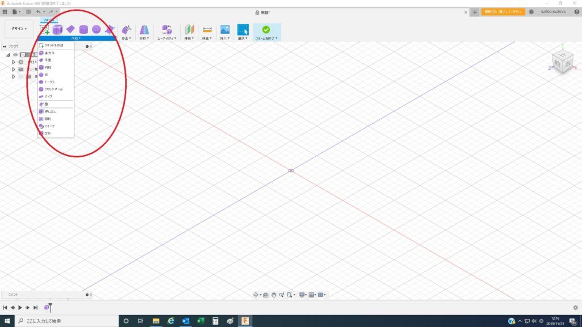Viewport: 582px width, 327px height.
Task: Click the orange subscription expired button
Action: pyautogui.click(x=503, y=12)
